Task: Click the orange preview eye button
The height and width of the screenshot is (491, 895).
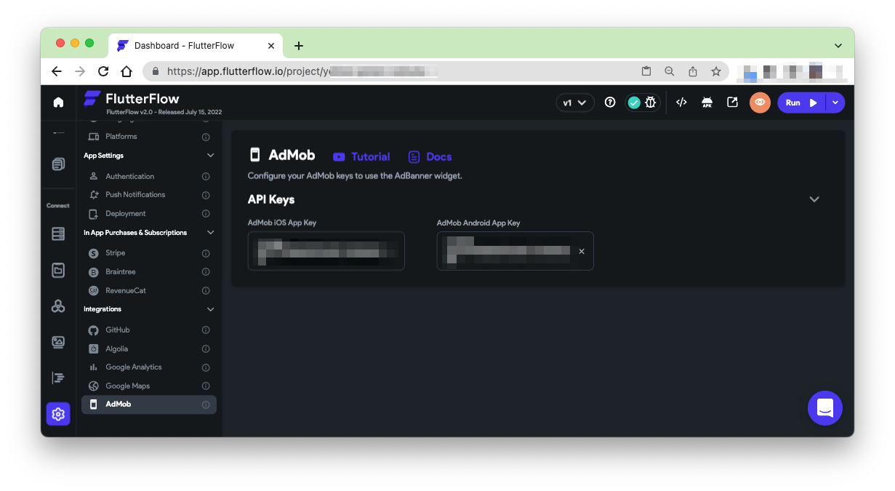Action: tap(760, 103)
